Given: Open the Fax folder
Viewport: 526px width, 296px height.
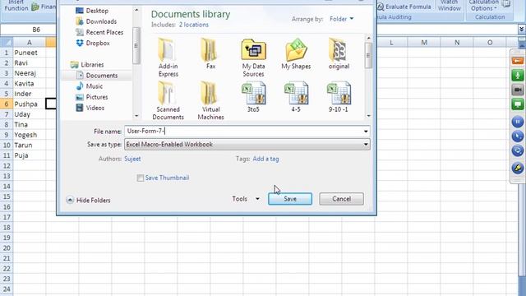Looking at the screenshot, I should point(210,54).
